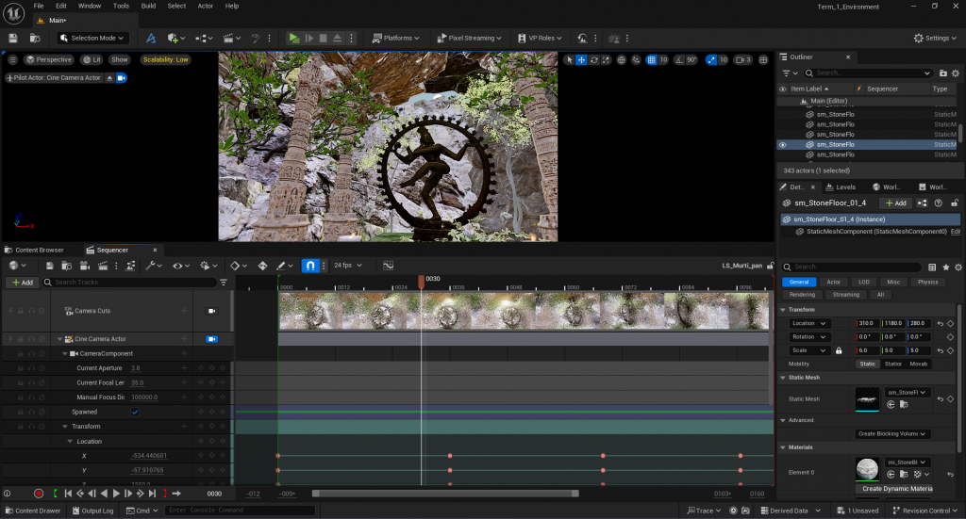Click the Sequencer auto-key diamond fill icon
Viewport: 966px width, 519px height.
point(262,266)
